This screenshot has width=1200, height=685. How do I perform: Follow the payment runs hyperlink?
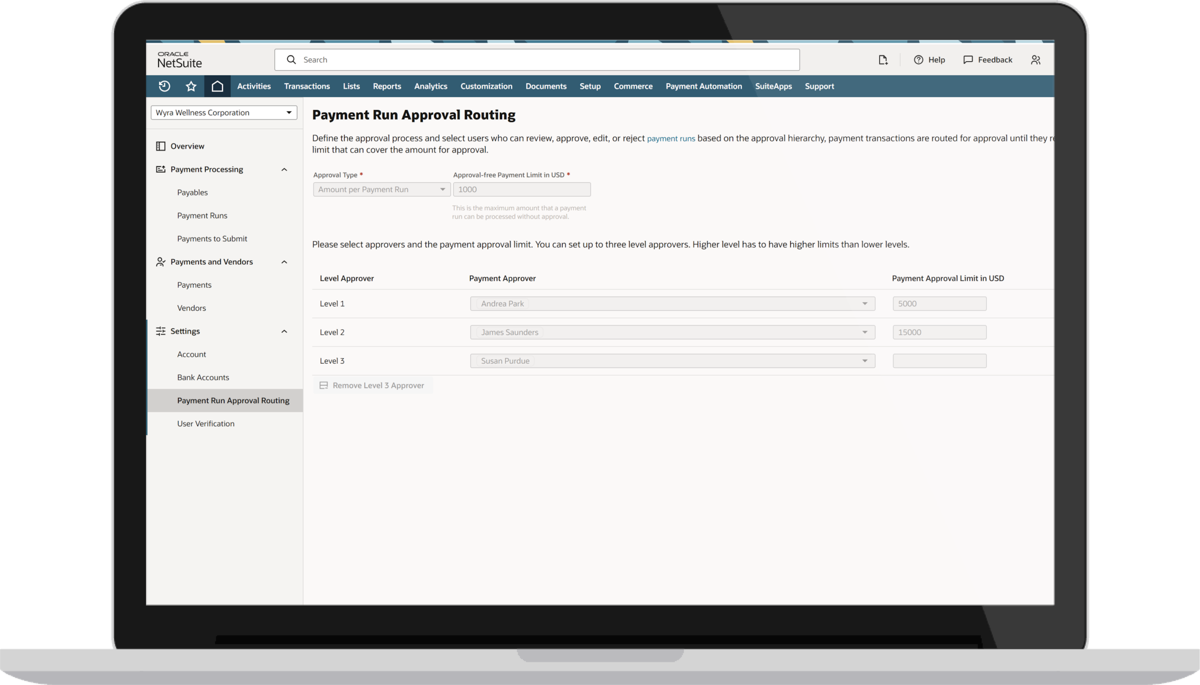coord(671,138)
